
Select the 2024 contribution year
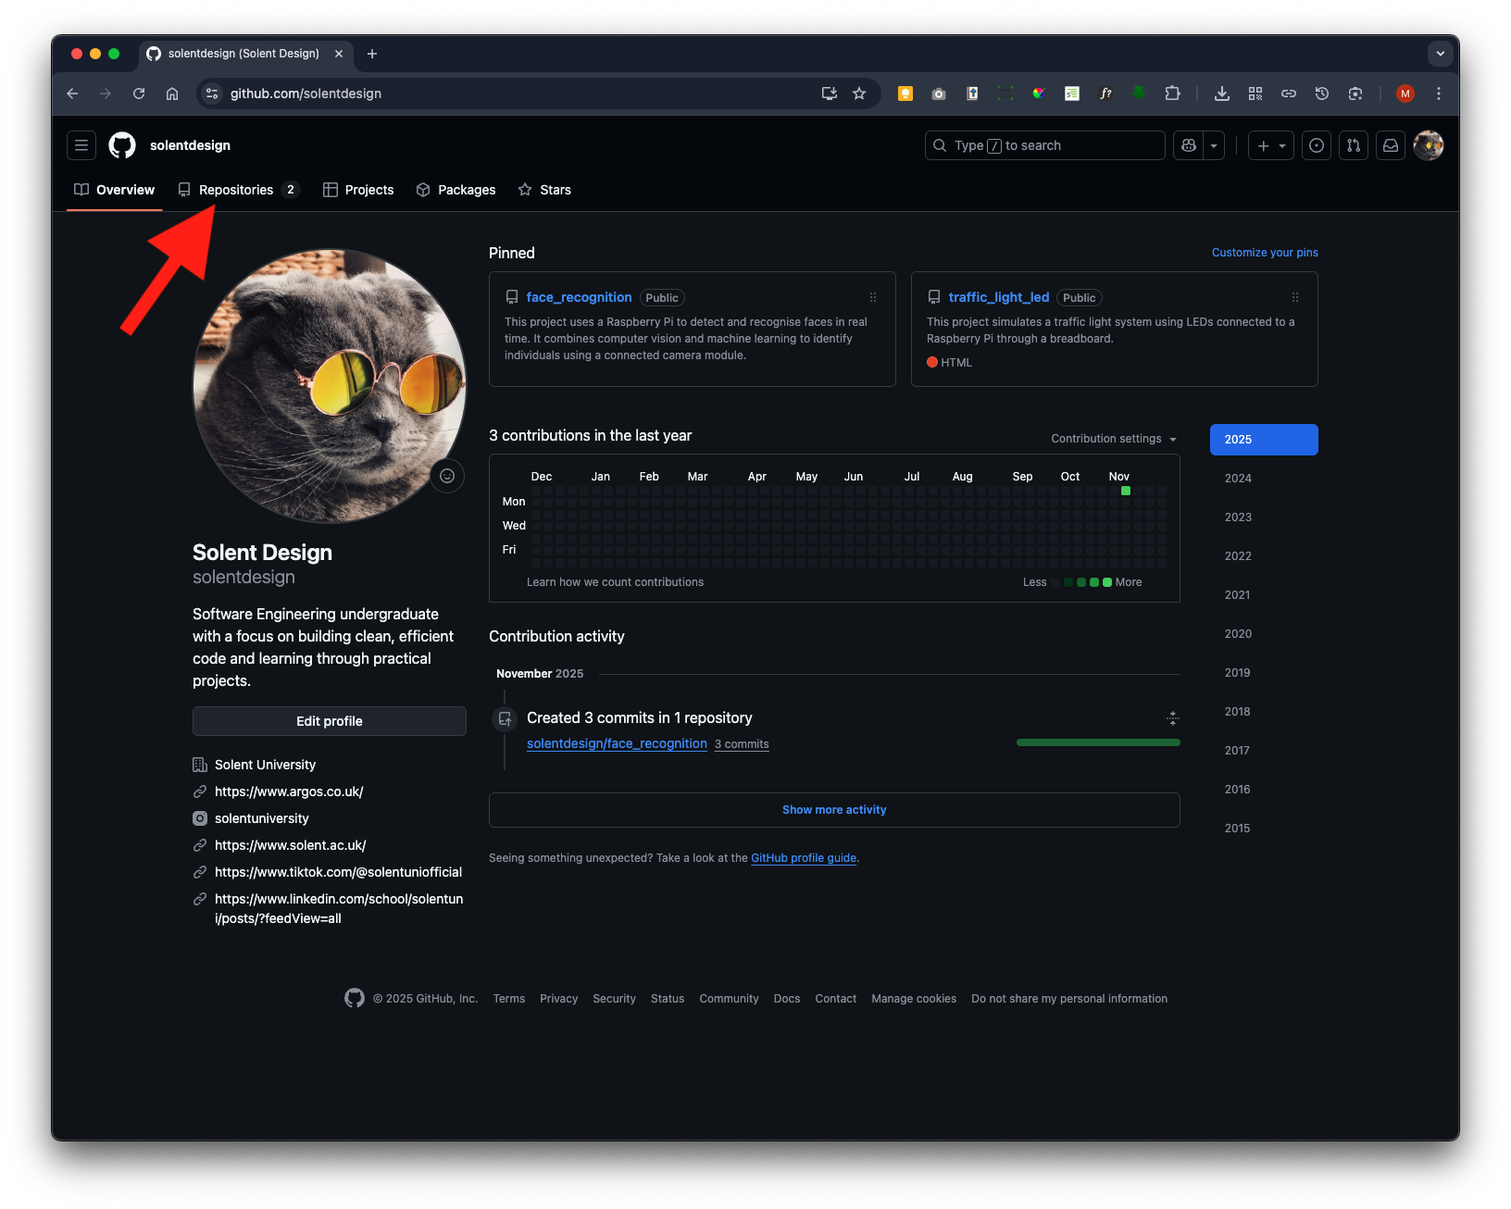[1238, 479]
